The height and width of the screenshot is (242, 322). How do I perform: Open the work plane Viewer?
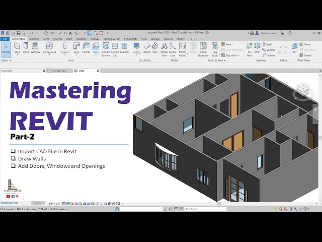coord(305,55)
